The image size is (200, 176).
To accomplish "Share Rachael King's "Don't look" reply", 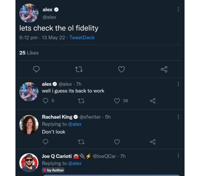I will click(153, 142).
